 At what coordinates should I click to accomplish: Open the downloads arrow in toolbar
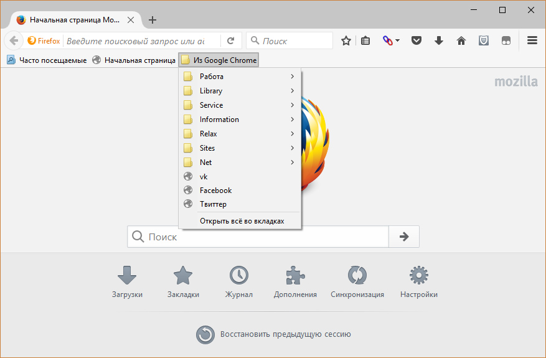[439, 40]
